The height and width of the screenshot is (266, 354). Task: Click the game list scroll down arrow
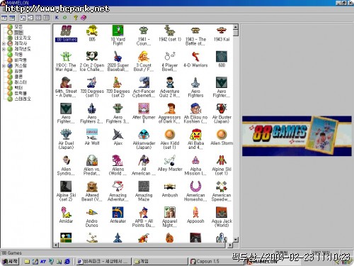pyautogui.click(x=236, y=240)
